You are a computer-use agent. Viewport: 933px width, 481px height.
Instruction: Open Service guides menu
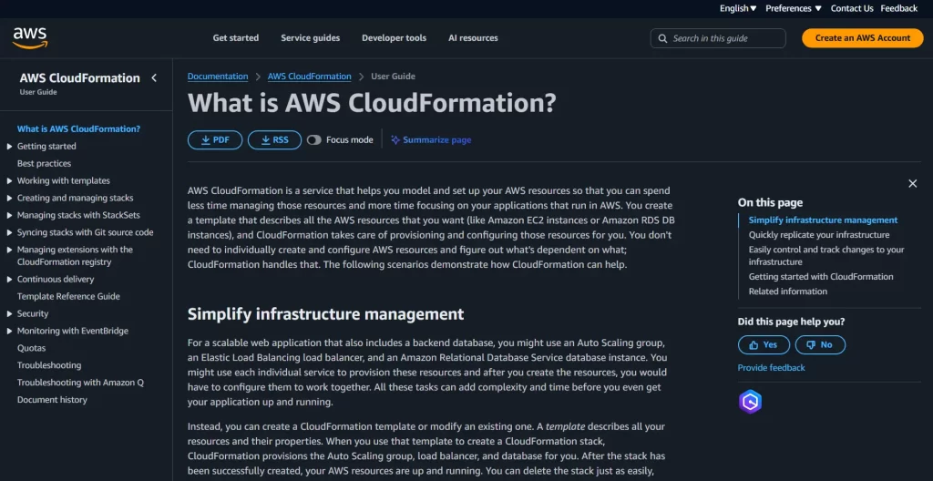coord(310,38)
